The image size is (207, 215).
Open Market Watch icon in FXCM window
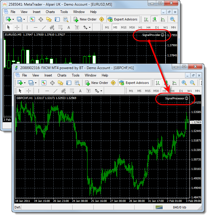tap(44, 83)
